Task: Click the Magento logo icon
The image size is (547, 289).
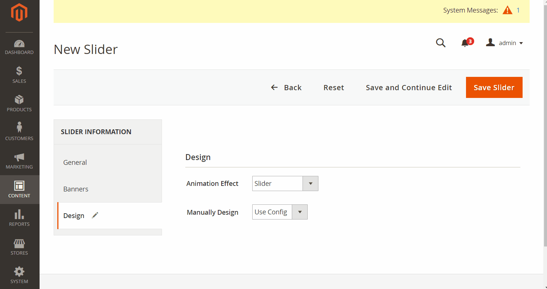Action: tap(19, 13)
